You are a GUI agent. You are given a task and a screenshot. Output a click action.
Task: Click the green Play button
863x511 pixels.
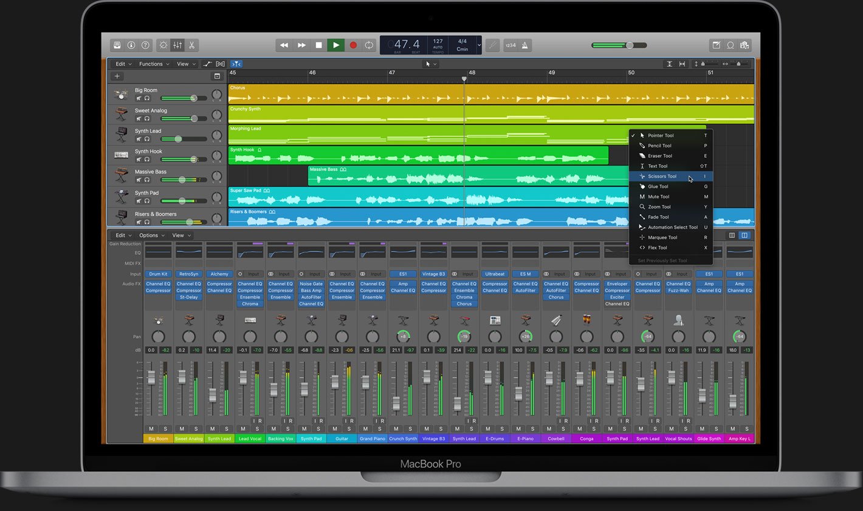[x=335, y=45]
